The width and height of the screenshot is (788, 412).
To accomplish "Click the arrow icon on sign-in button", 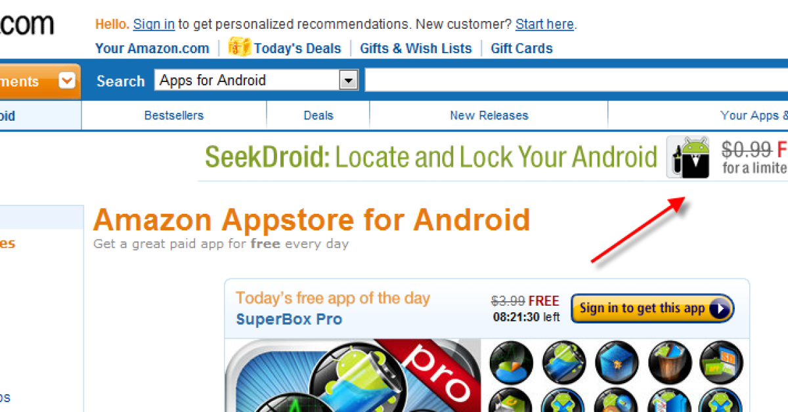I will tap(720, 308).
